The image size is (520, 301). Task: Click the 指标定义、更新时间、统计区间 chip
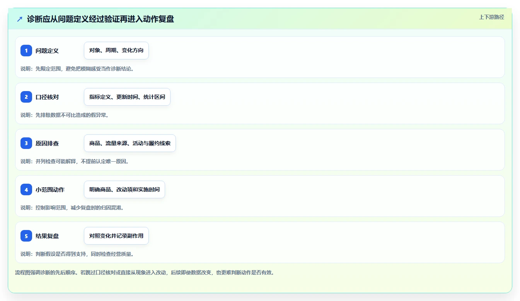(x=127, y=97)
